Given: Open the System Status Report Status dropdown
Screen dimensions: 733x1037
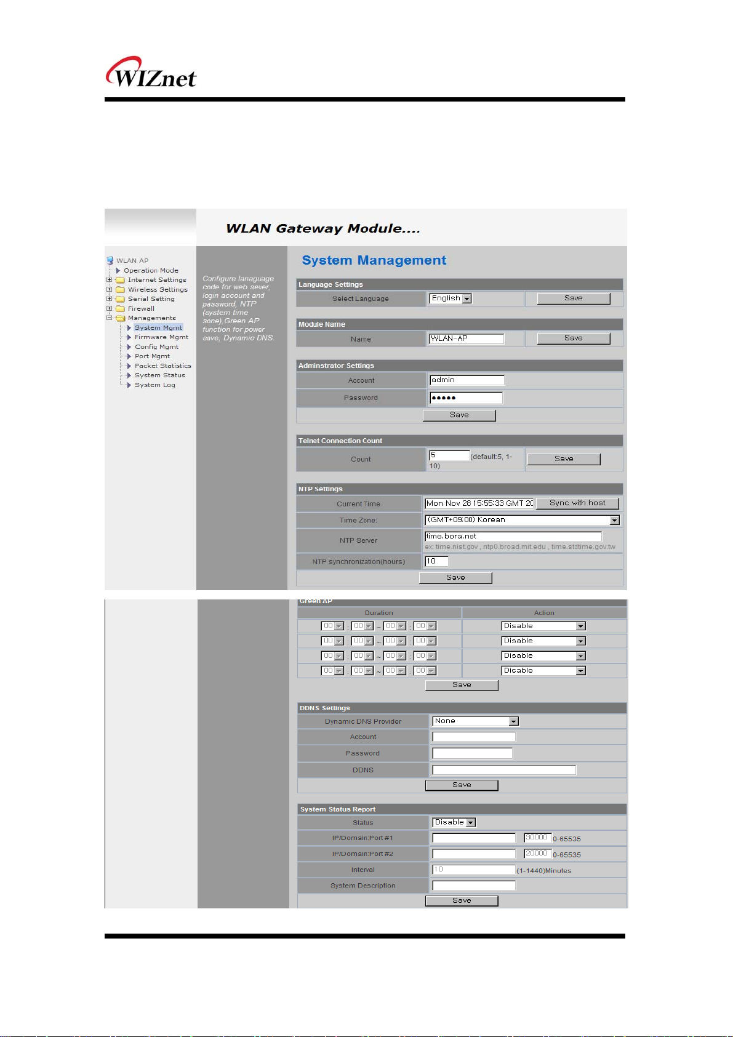Looking at the screenshot, I should pyautogui.click(x=455, y=823).
